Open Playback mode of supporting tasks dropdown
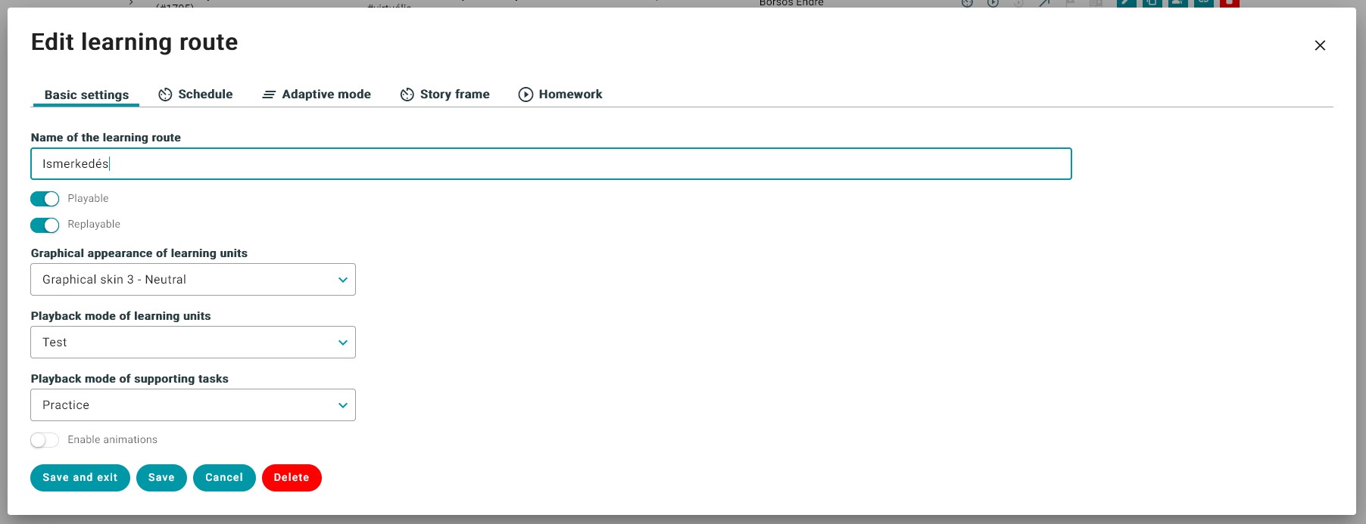Image resolution: width=1366 pixels, height=524 pixels. point(193,405)
